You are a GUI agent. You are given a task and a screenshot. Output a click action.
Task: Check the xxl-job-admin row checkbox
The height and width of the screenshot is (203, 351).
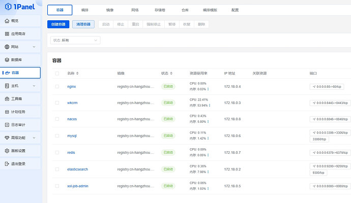coord(57,186)
